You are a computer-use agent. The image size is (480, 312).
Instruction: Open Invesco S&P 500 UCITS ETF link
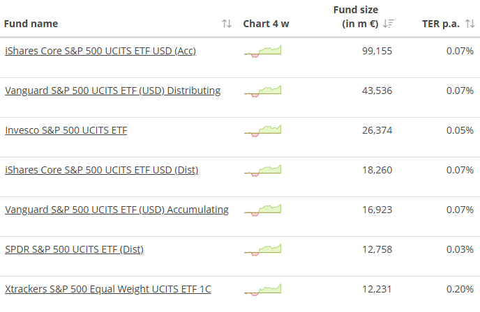pyautogui.click(x=66, y=130)
